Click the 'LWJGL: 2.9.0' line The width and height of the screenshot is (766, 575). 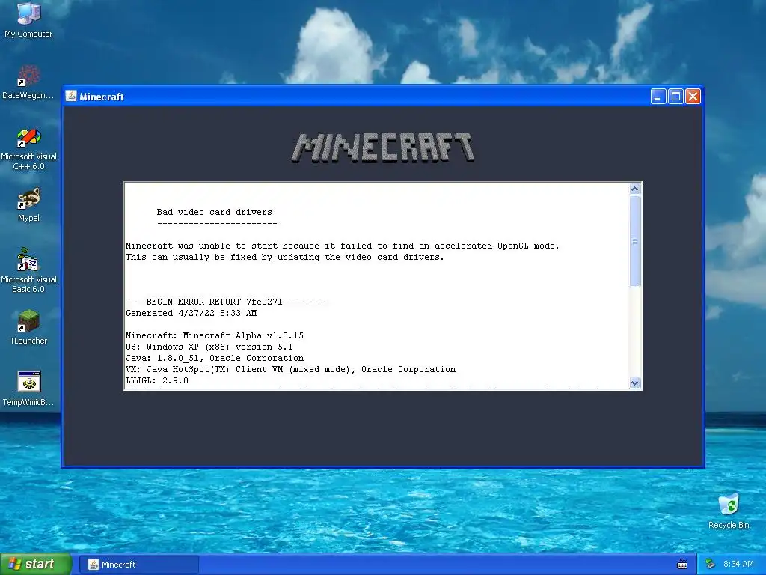click(157, 381)
